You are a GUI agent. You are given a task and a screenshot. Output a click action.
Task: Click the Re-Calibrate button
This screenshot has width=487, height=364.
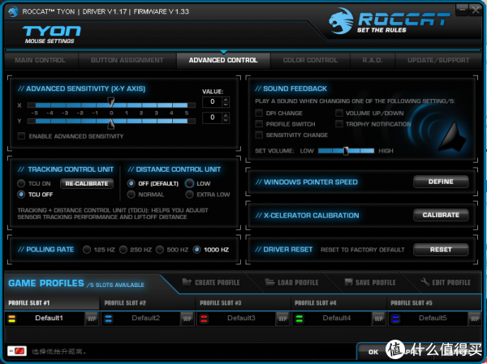pos(87,183)
